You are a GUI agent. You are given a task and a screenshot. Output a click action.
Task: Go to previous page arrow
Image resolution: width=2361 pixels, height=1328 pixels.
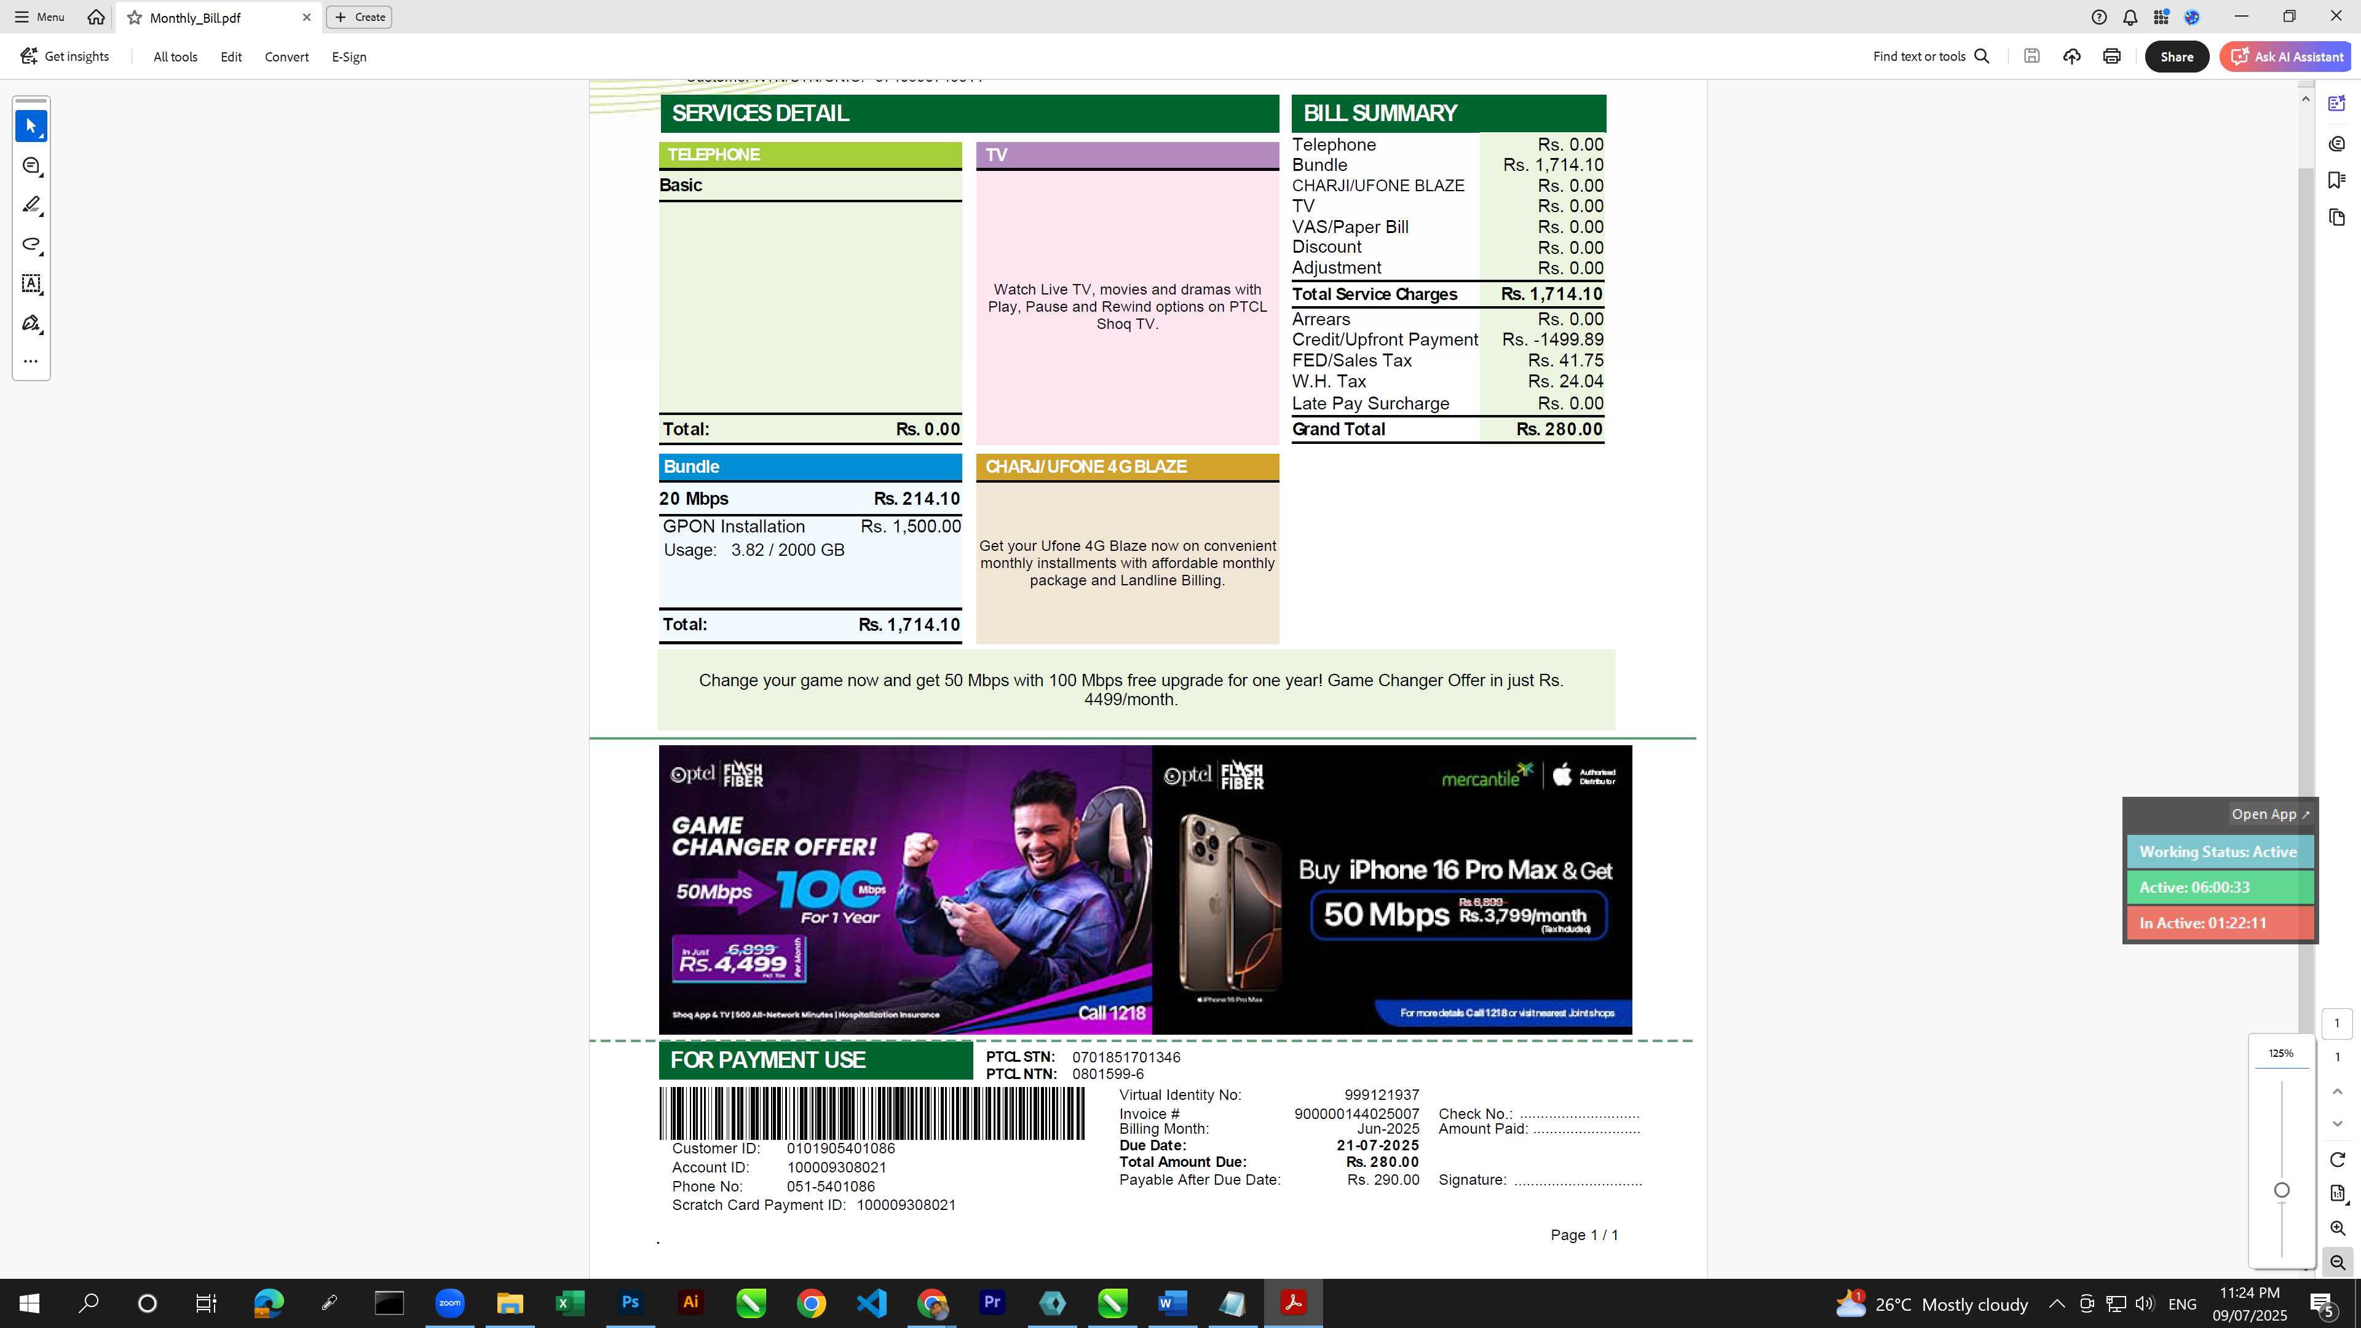(x=2337, y=1091)
